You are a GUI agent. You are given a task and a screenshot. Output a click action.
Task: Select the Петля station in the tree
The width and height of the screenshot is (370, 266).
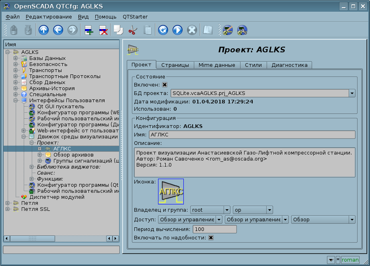(29, 203)
